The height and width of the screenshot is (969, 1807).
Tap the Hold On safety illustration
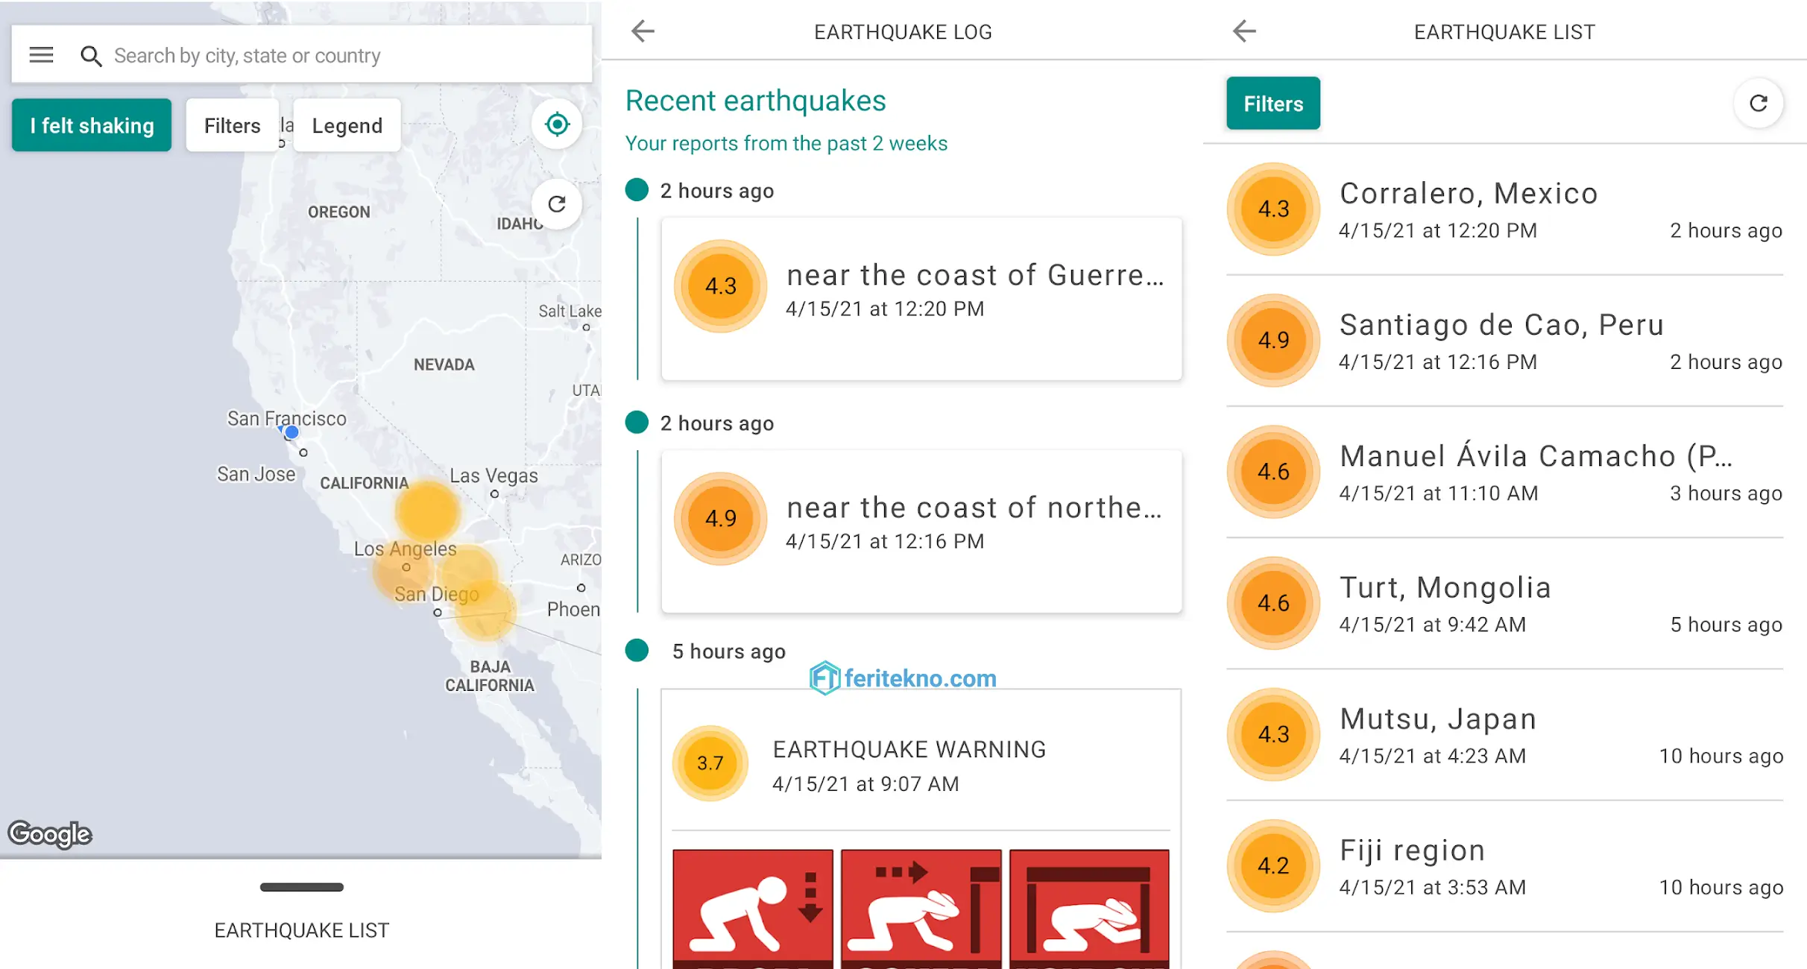pos(1090,909)
